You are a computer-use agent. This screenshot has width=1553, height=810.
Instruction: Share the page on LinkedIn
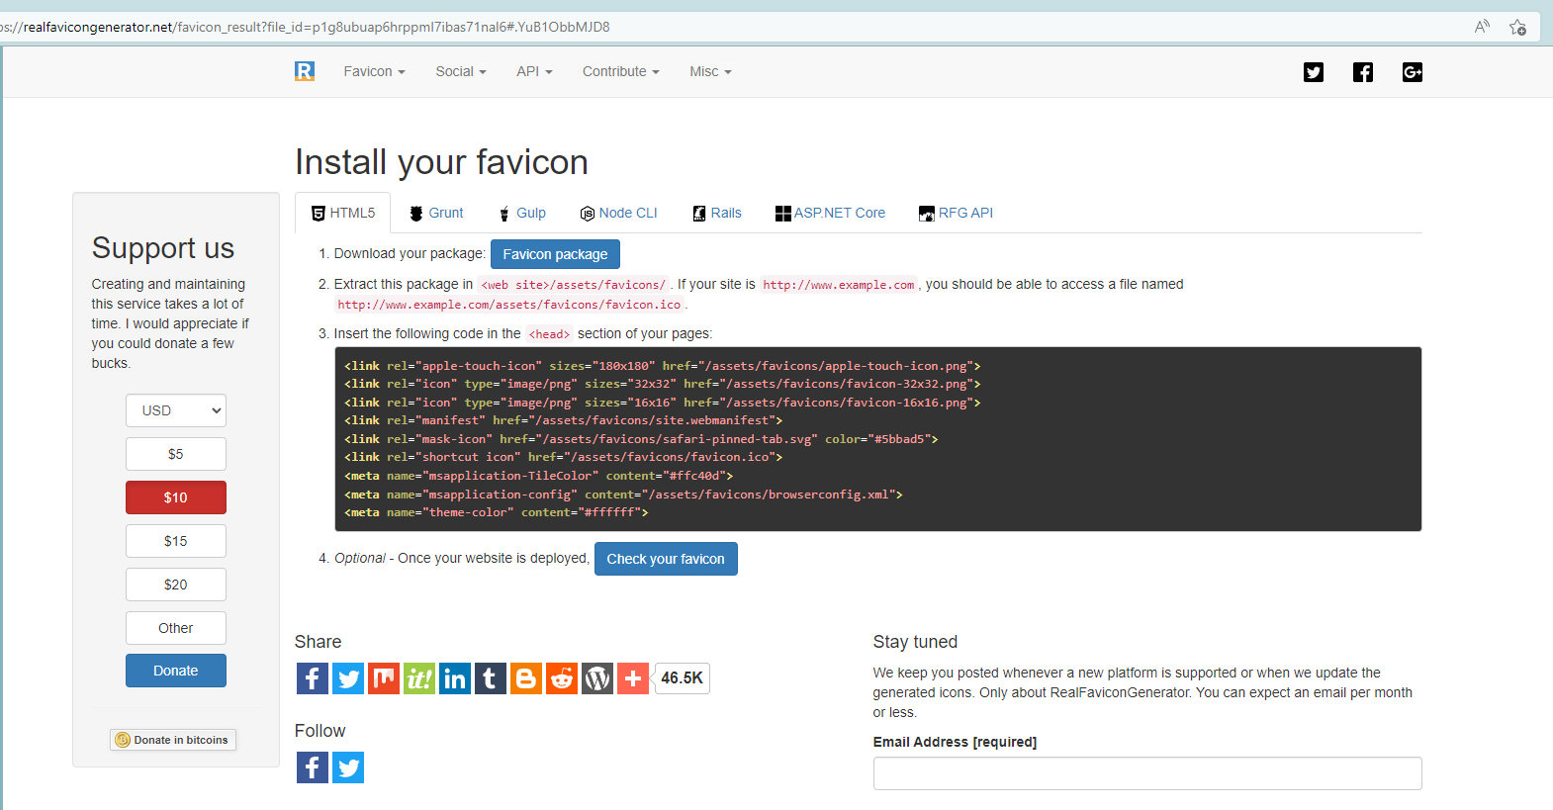coord(455,678)
